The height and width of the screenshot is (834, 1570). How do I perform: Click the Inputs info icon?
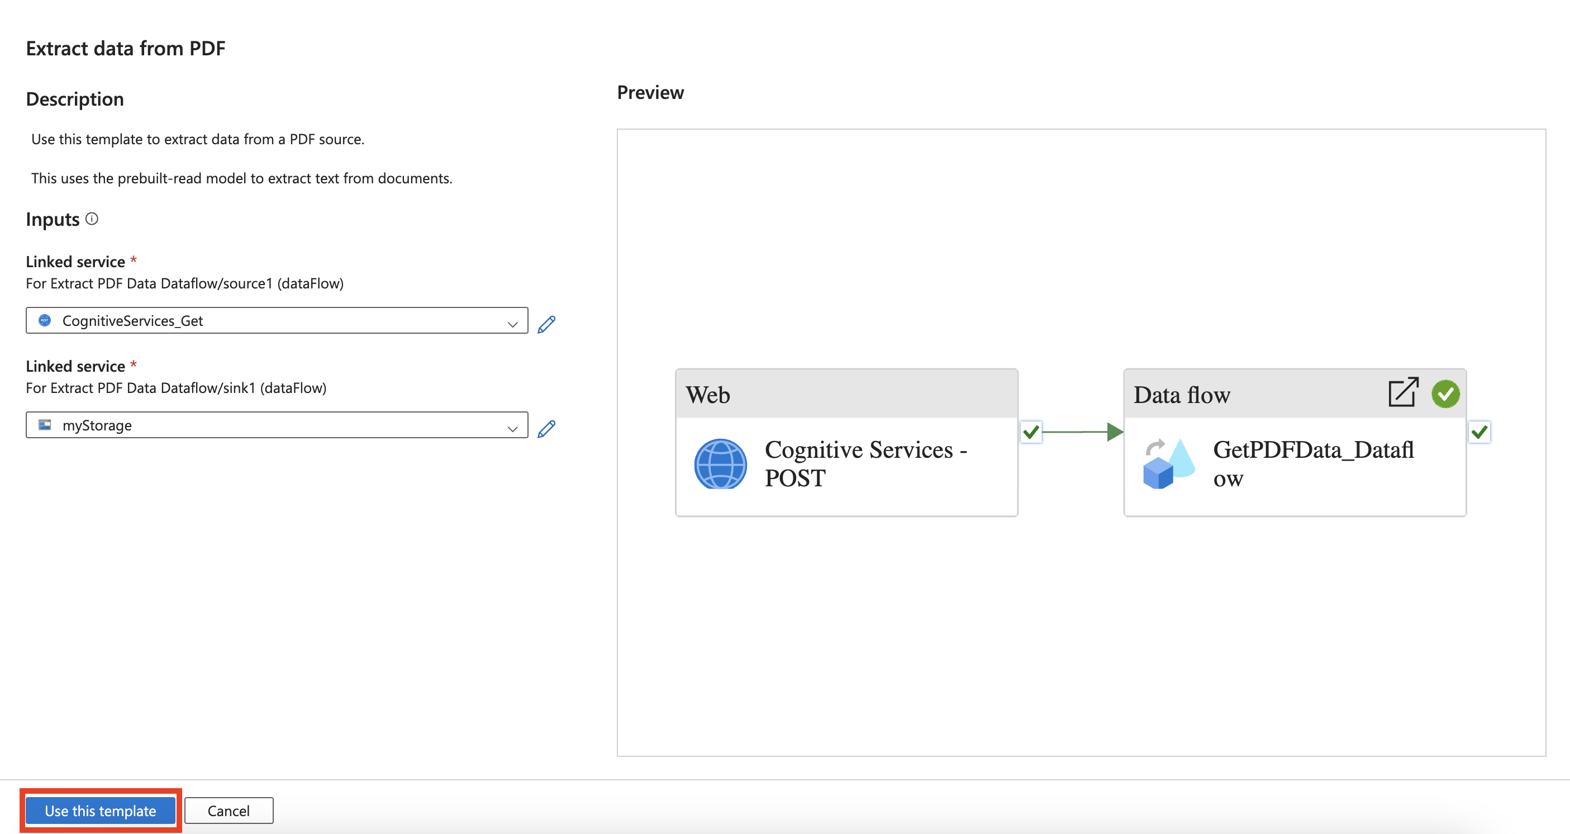[x=92, y=218]
